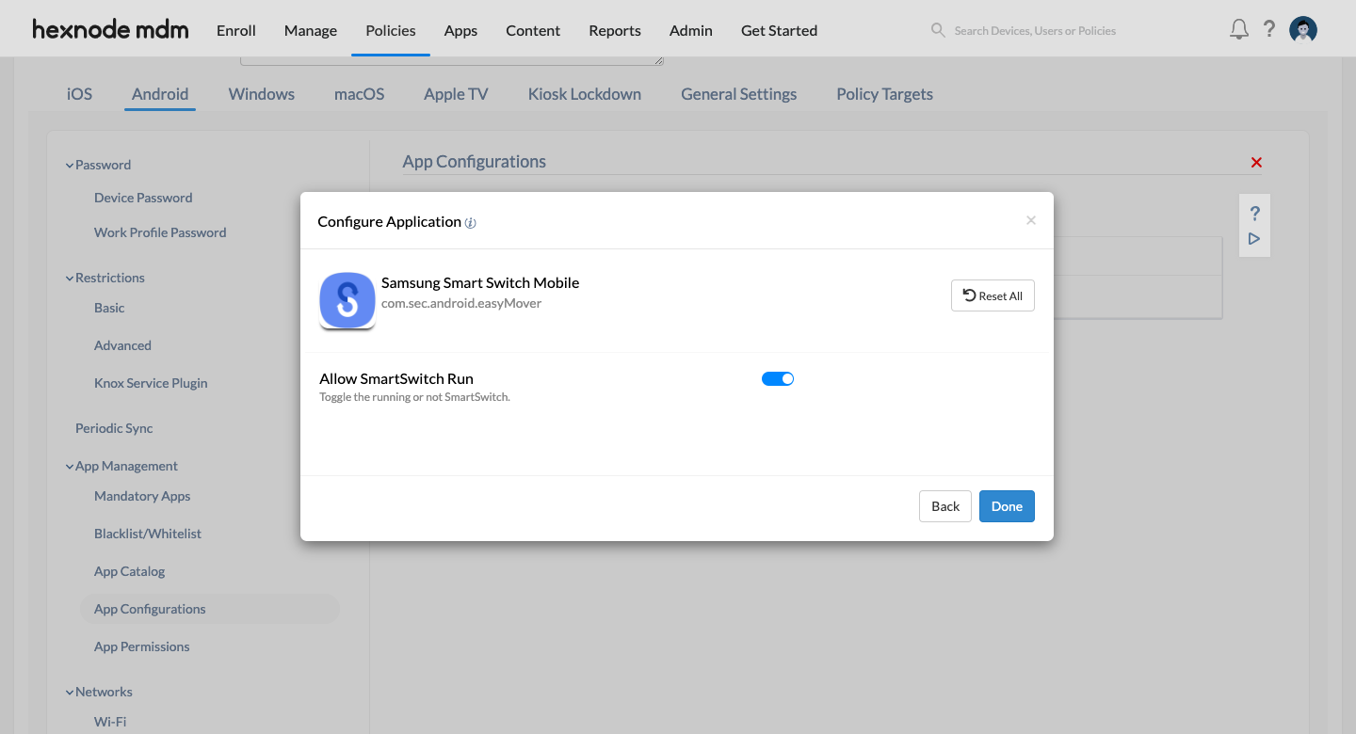
Task: Select Device Password in sidebar
Action: tap(143, 198)
